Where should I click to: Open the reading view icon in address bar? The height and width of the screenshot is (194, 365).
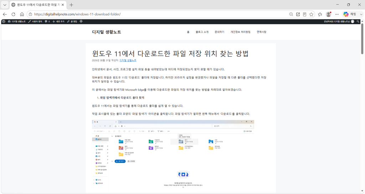point(304,14)
